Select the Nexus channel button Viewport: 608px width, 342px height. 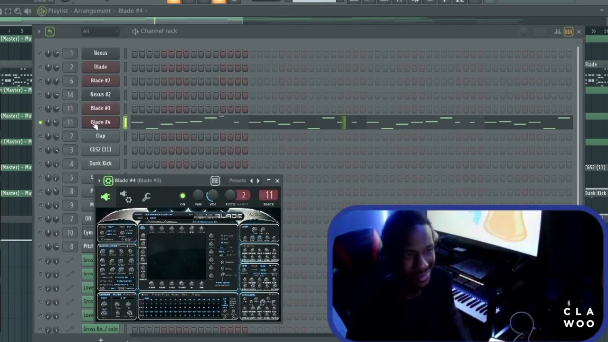click(x=100, y=53)
